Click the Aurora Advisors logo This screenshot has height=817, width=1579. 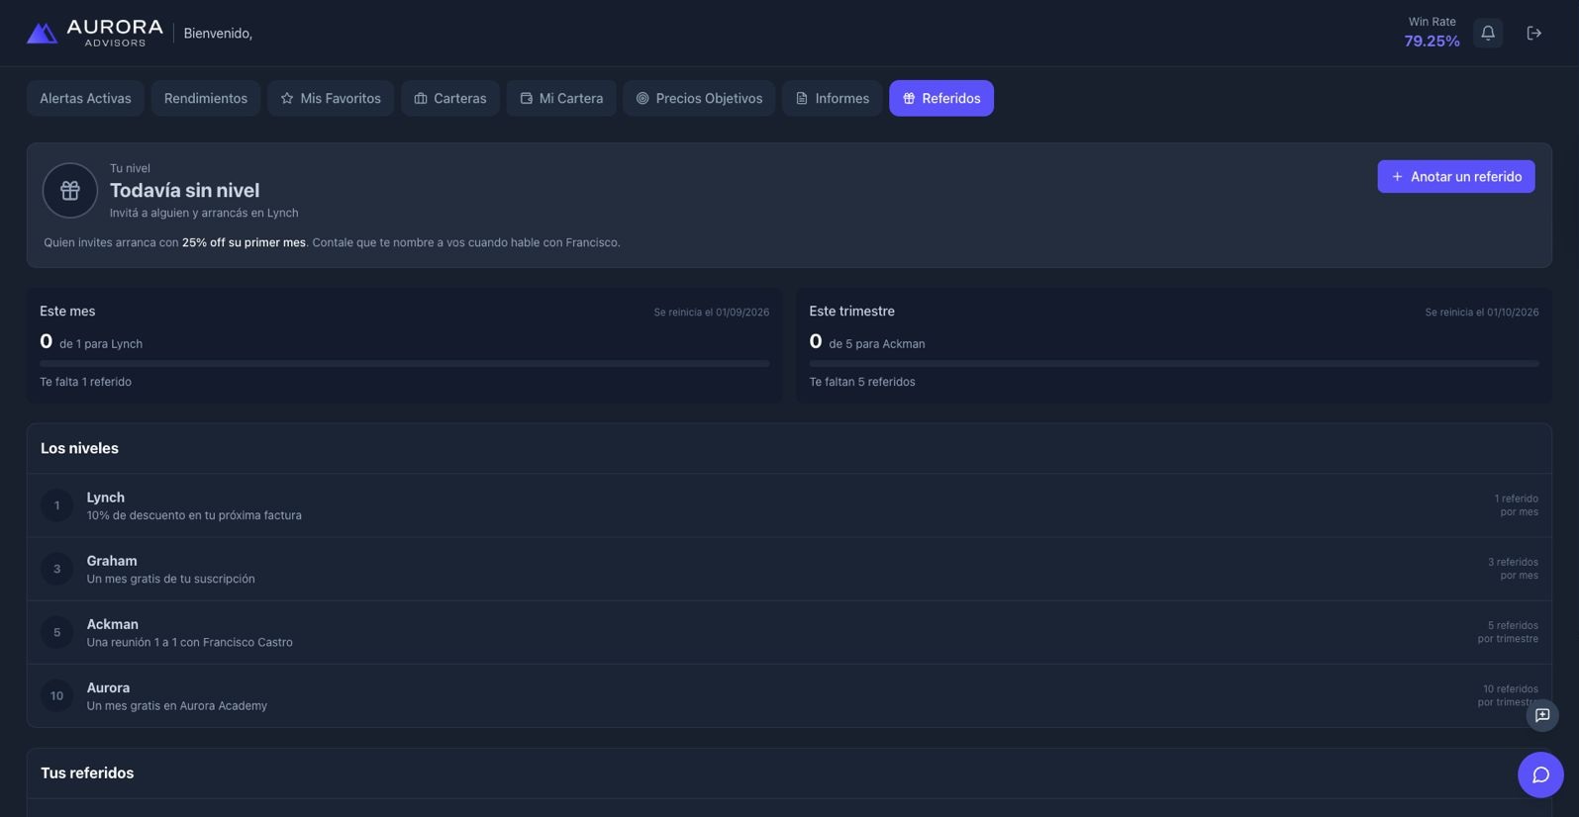coord(94,33)
